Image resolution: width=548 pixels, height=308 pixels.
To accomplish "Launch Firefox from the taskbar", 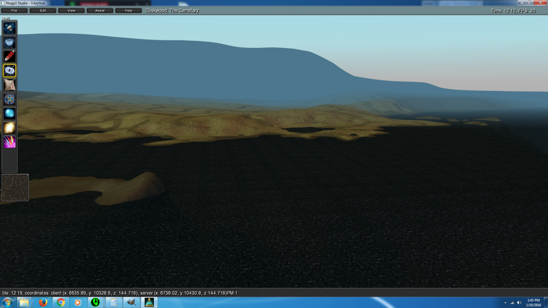I will [x=43, y=303].
